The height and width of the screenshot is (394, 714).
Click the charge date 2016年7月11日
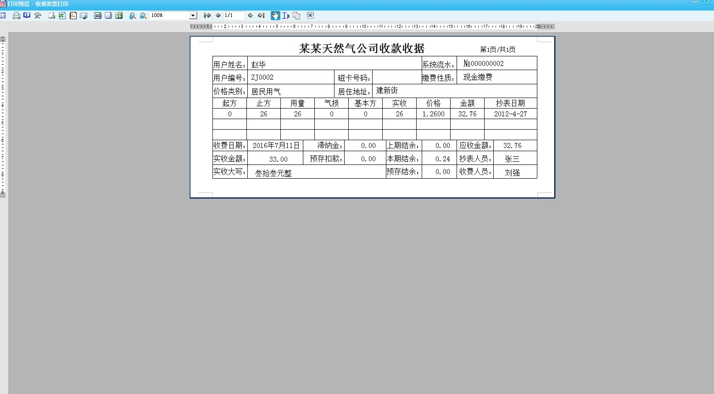coord(276,146)
